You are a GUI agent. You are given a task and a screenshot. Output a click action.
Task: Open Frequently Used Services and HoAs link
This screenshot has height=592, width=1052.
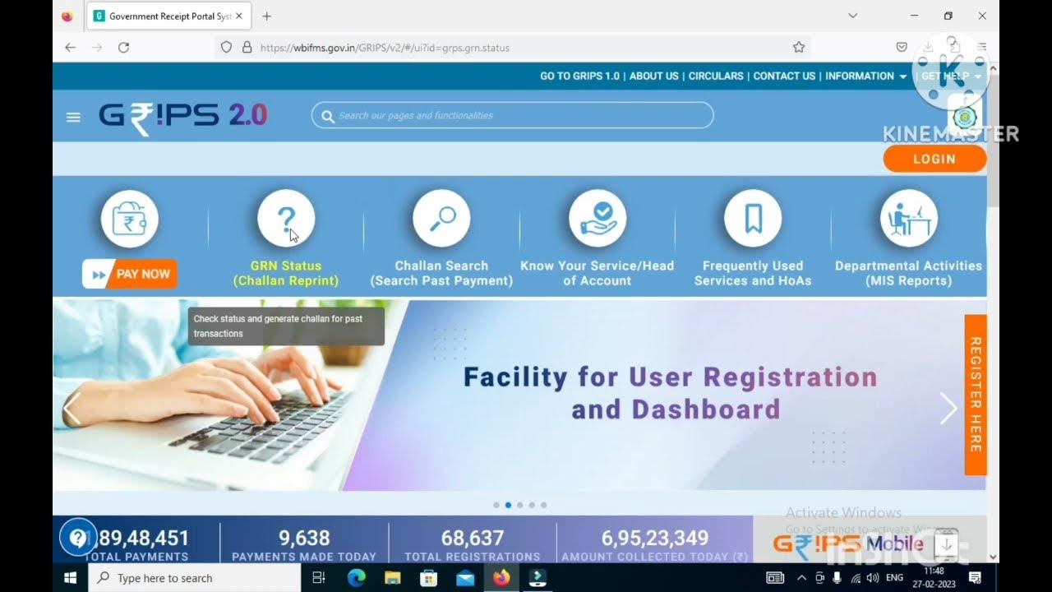(x=753, y=273)
